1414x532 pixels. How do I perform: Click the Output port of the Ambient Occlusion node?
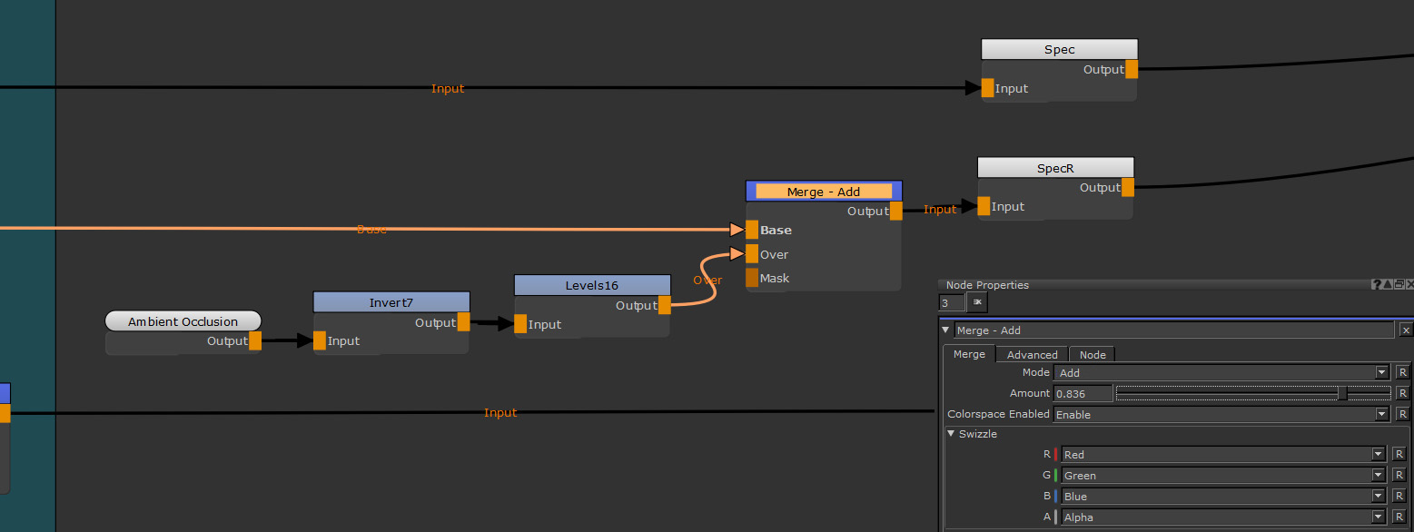click(255, 341)
